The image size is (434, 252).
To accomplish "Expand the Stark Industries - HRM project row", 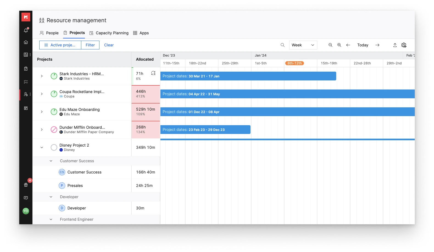I will tap(42, 76).
